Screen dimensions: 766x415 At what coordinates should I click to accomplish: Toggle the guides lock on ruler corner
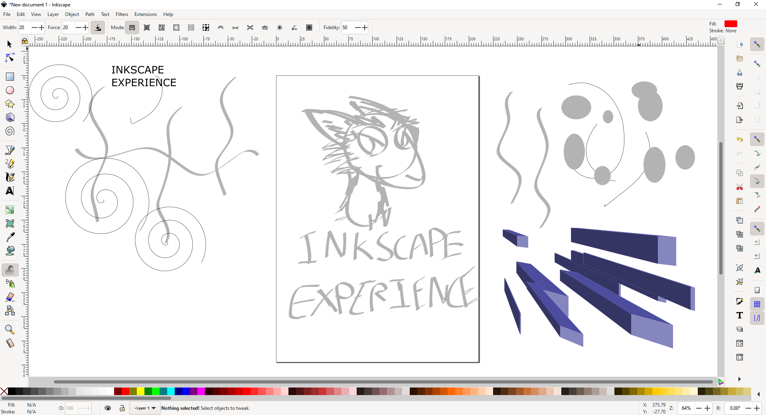click(25, 41)
